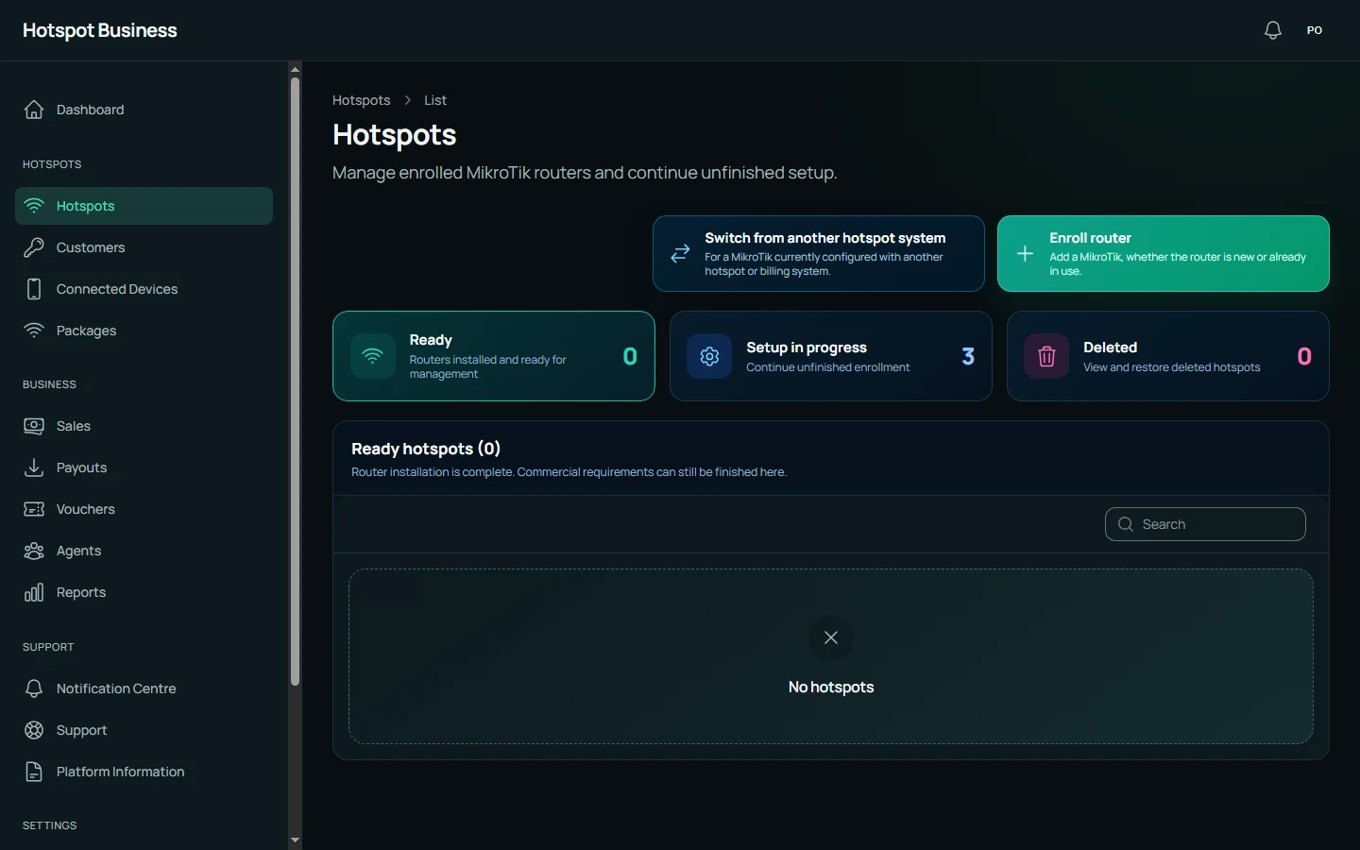This screenshot has width=1360, height=850.
Task: Focus the Search input field
Action: click(1205, 524)
